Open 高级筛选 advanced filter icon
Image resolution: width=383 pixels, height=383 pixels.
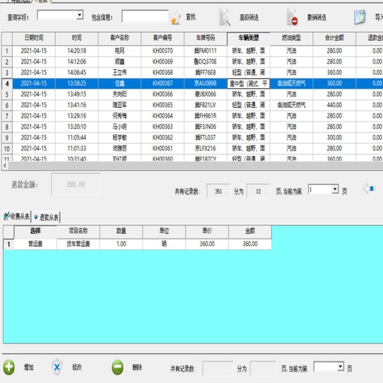(x=225, y=17)
